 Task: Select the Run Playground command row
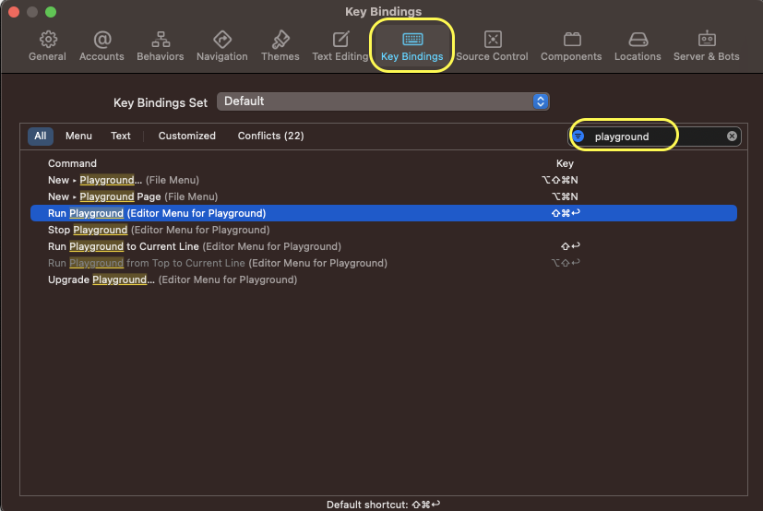point(384,213)
